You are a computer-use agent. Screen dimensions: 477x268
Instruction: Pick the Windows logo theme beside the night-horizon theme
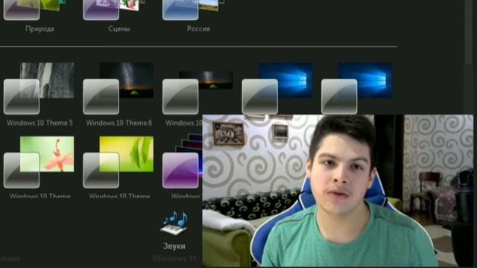pyautogui.click(x=277, y=88)
